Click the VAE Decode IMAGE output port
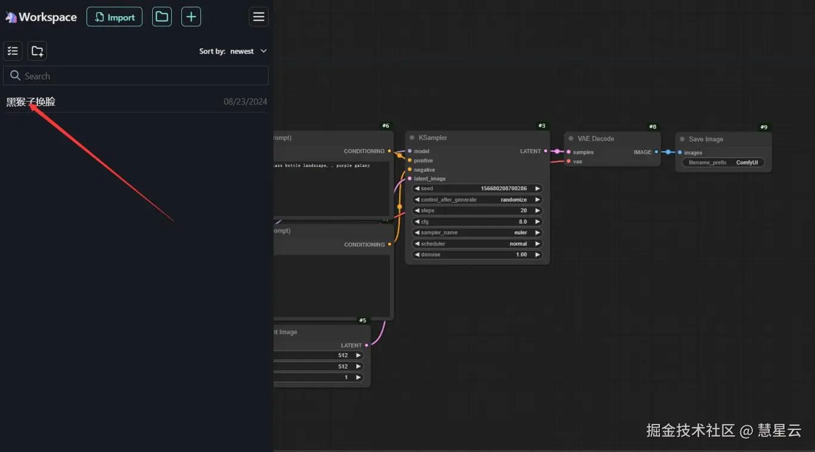The image size is (815, 452). pyautogui.click(x=656, y=152)
